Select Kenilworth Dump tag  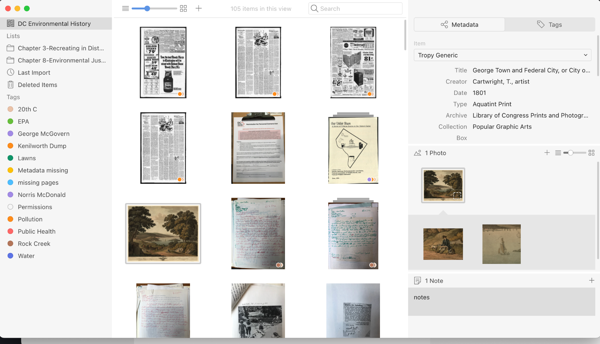pos(56,146)
